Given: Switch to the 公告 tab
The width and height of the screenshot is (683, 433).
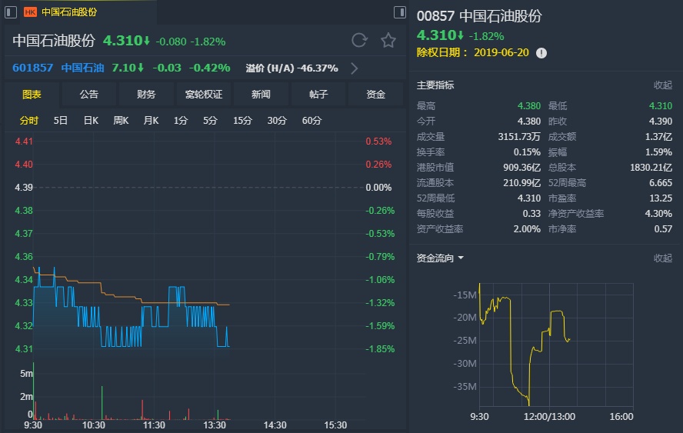Looking at the screenshot, I should coord(89,94).
